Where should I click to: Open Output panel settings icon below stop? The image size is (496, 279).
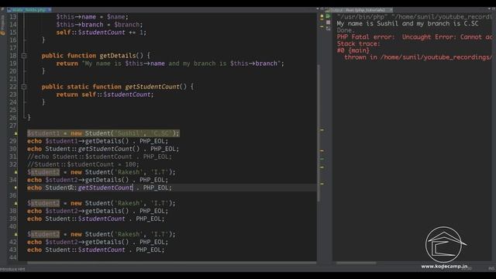point(328,29)
